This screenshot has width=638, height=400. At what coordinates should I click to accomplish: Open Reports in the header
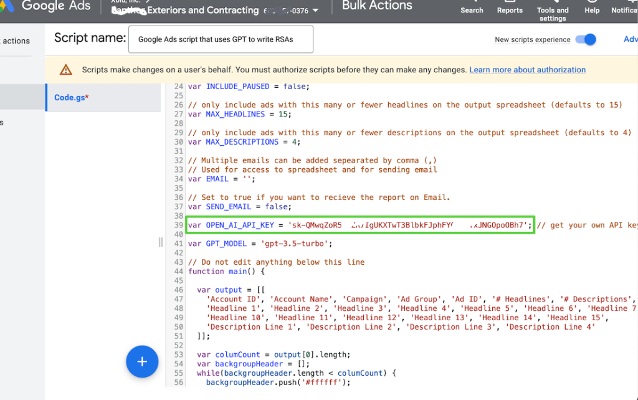coord(510,8)
